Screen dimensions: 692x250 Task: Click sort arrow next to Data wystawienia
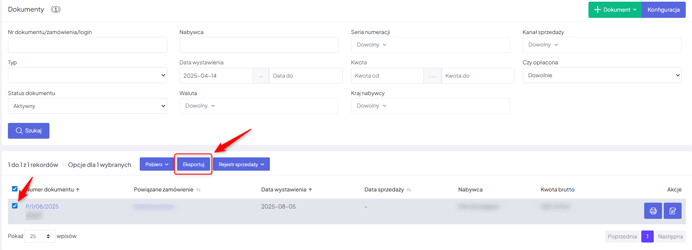point(310,190)
